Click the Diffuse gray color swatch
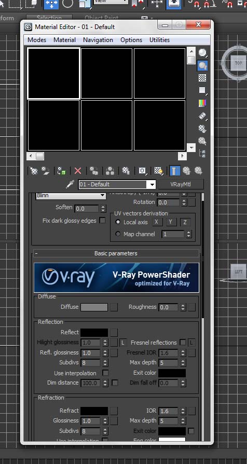This screenshot has width=247, height=464. 94,307
